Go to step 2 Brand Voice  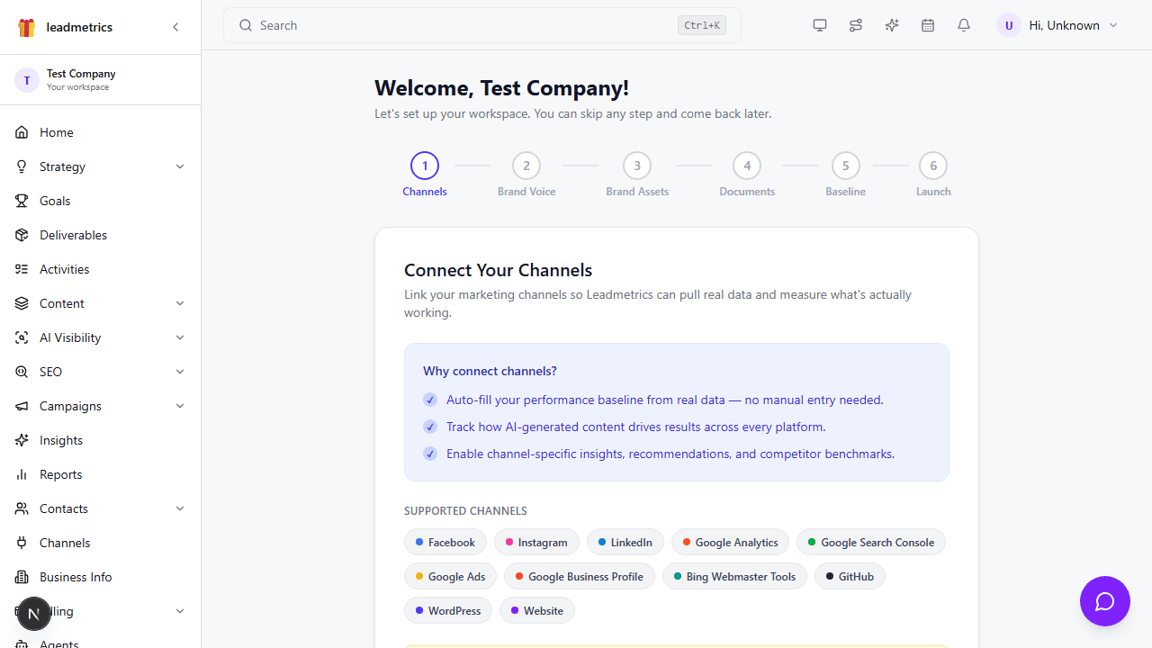coord(526,175)
